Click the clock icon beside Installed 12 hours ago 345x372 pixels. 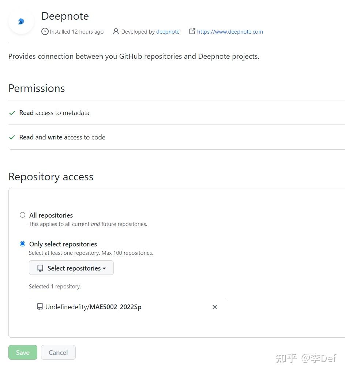tap(45, 31)
